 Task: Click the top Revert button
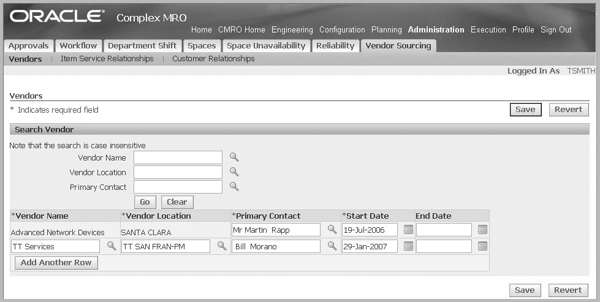(569, 110)
